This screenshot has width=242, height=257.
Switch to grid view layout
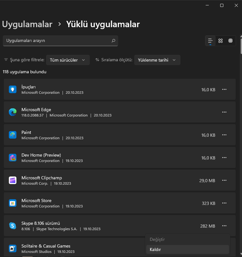point(220,41)
